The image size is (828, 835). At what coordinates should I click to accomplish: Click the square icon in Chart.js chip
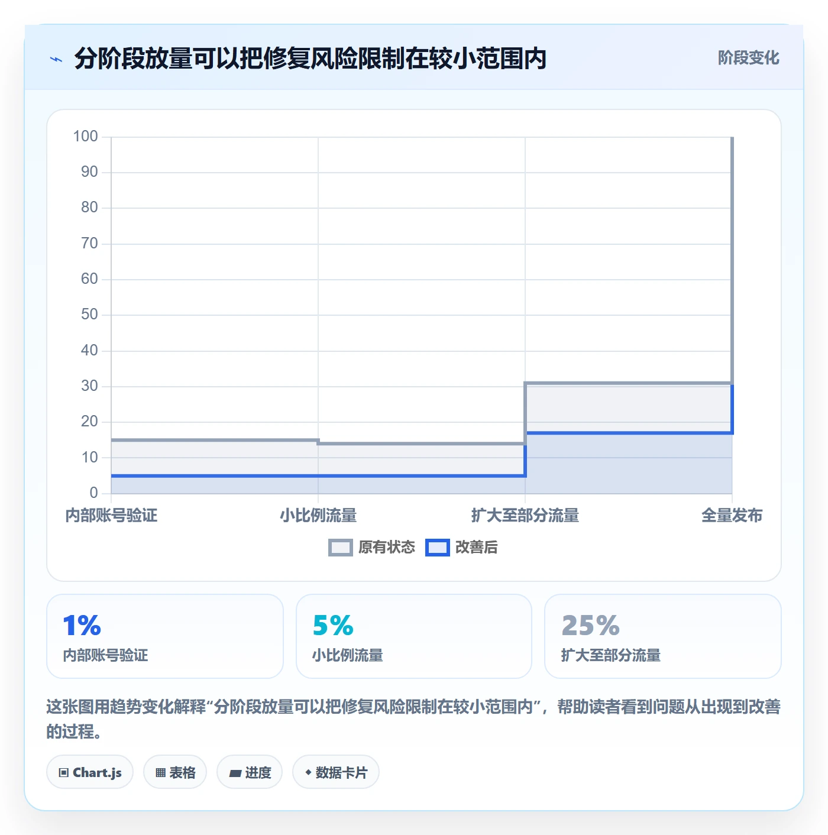click(64, 773)
